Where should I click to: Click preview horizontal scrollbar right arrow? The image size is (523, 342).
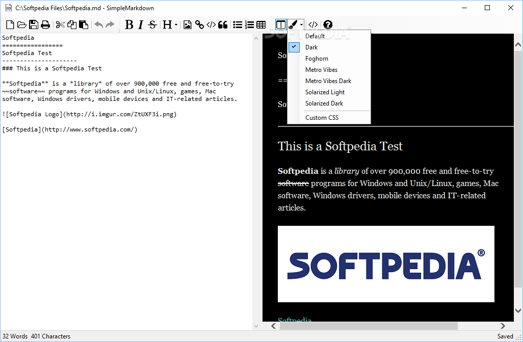pyautogui.click(x=503, y=326)
